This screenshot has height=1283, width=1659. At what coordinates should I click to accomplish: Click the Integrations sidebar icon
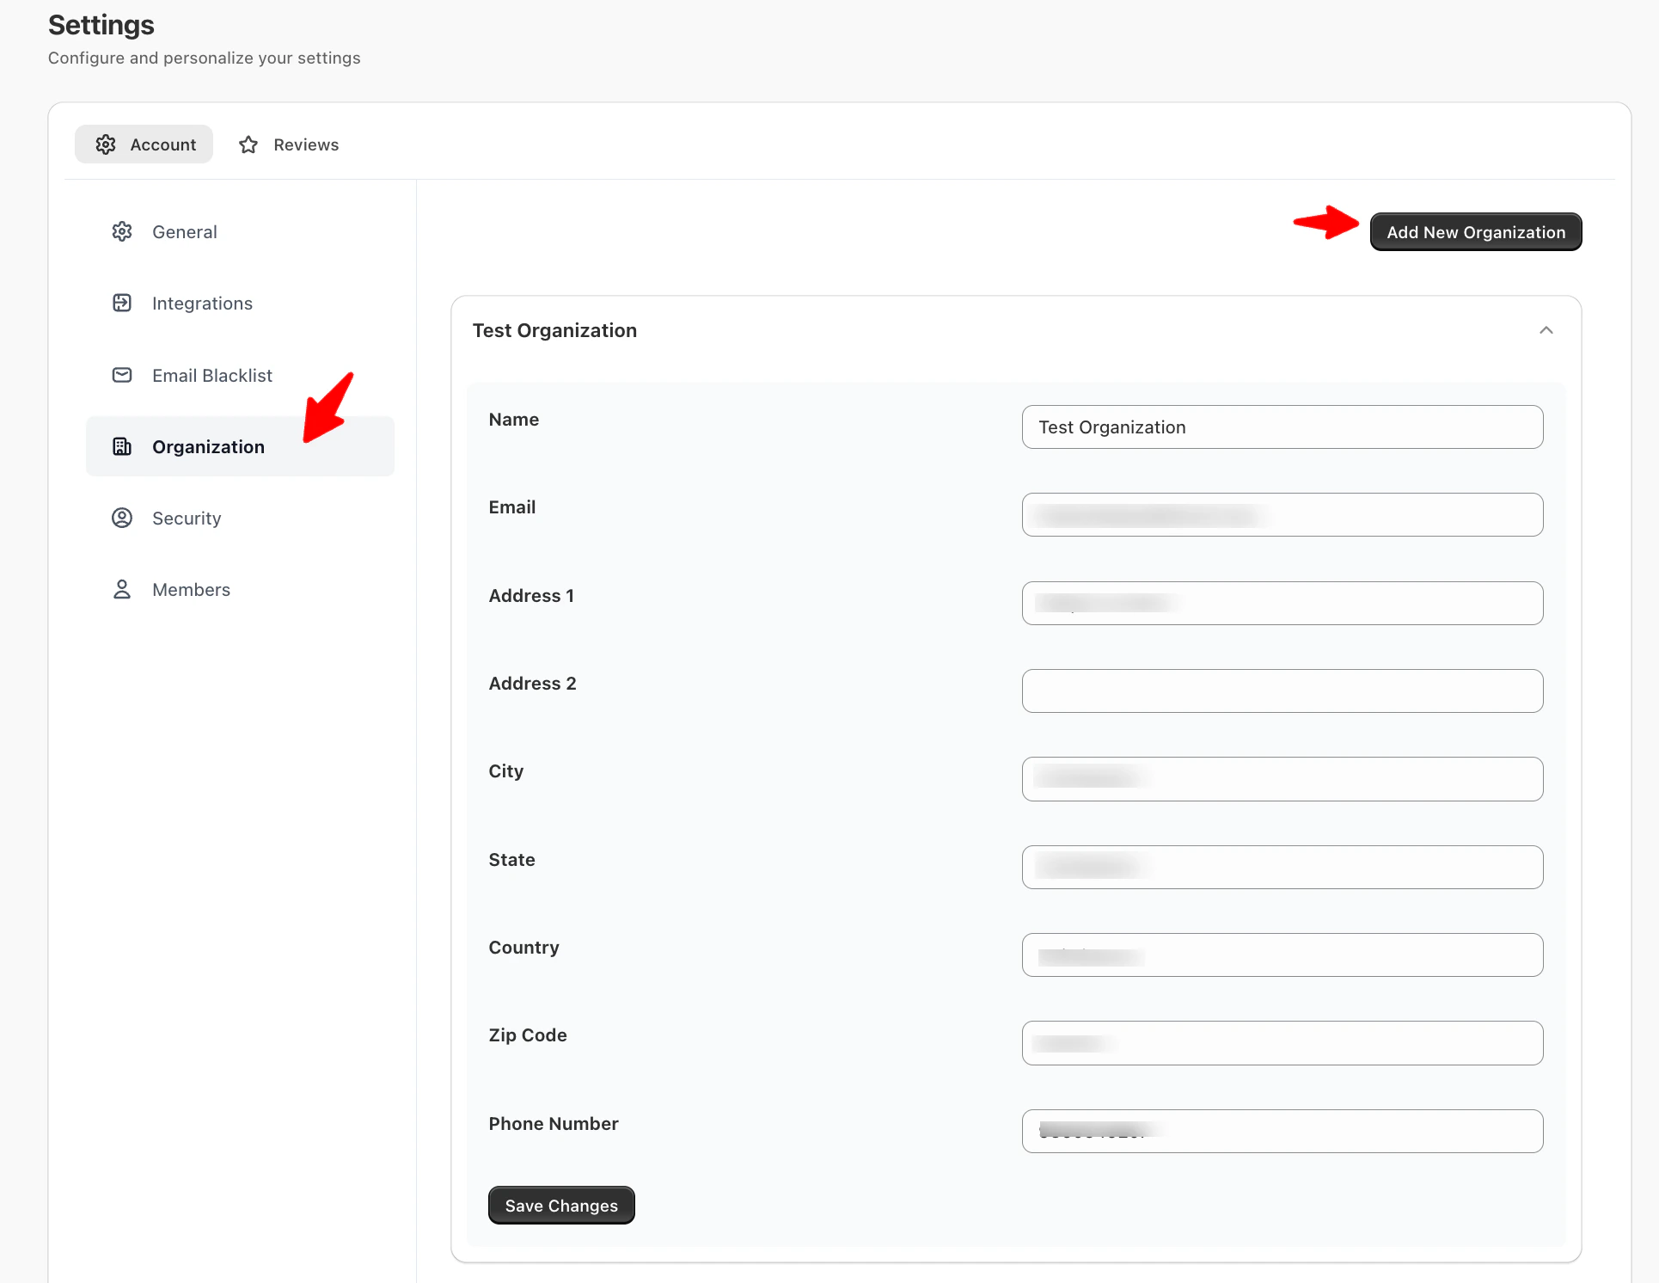pyautogui.click(x=122, y=304)
